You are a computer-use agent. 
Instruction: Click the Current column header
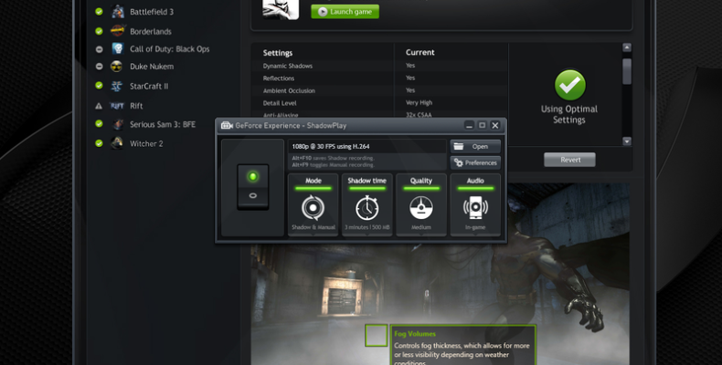click(x=419, y=52)
